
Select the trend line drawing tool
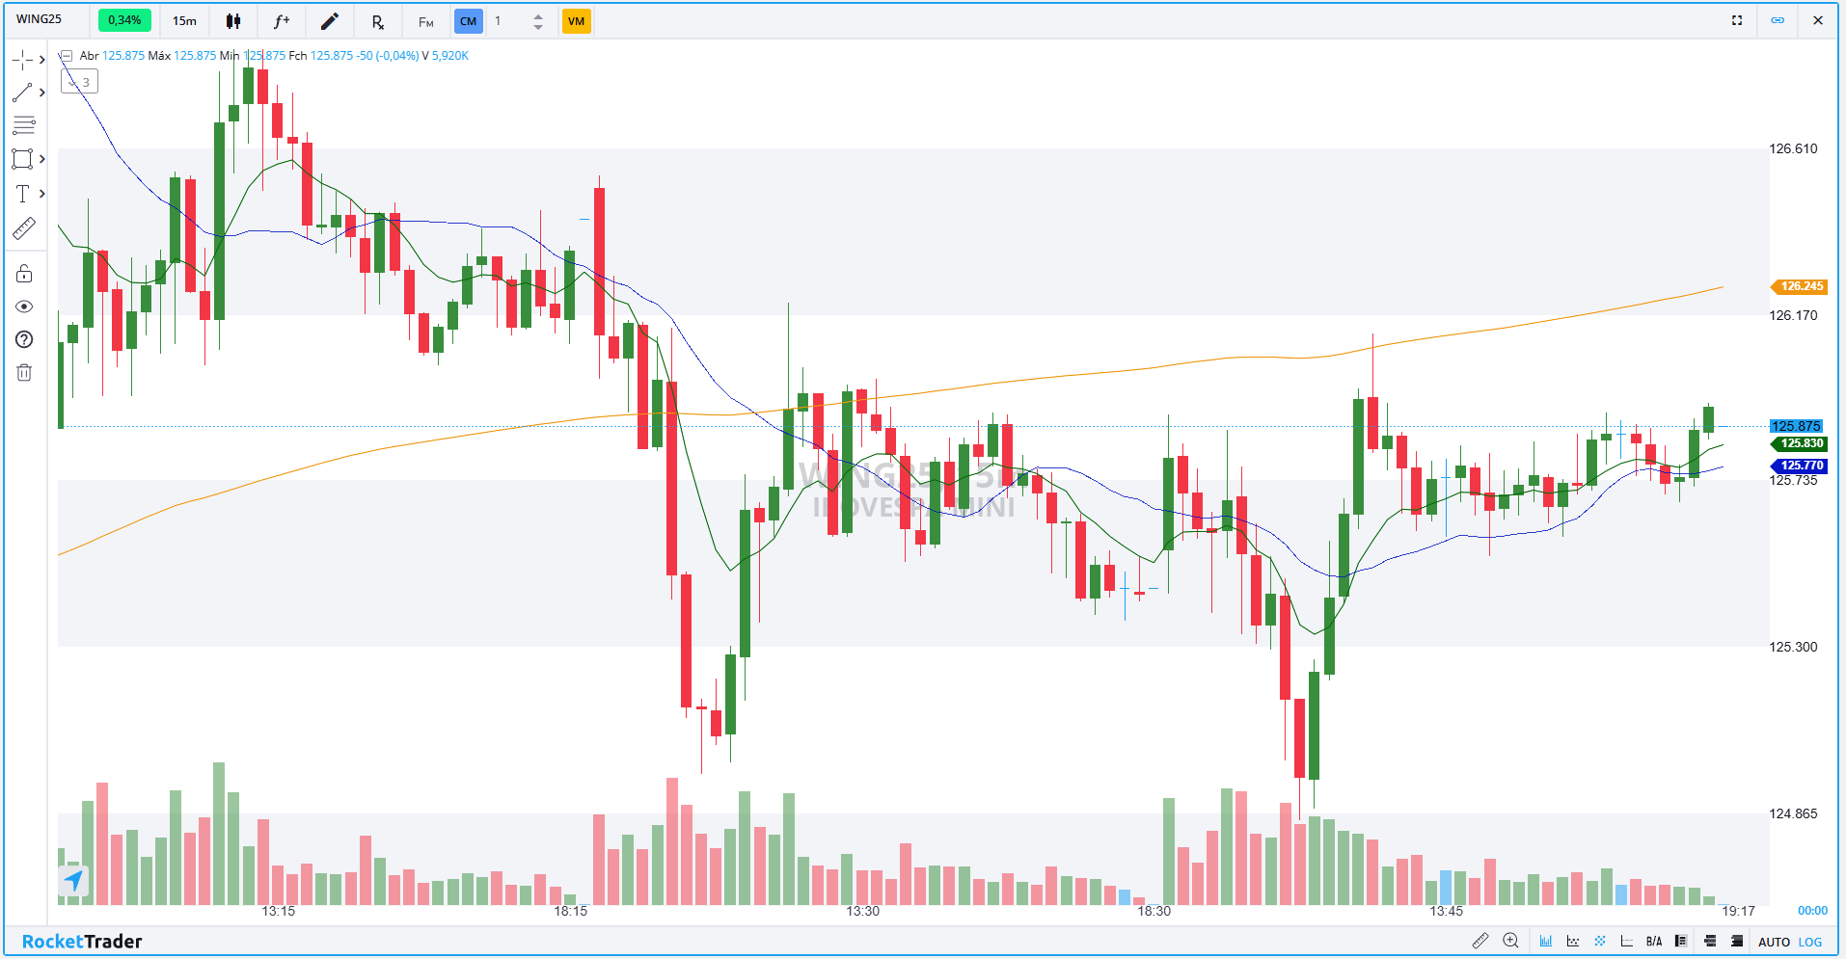coord(22,93)
